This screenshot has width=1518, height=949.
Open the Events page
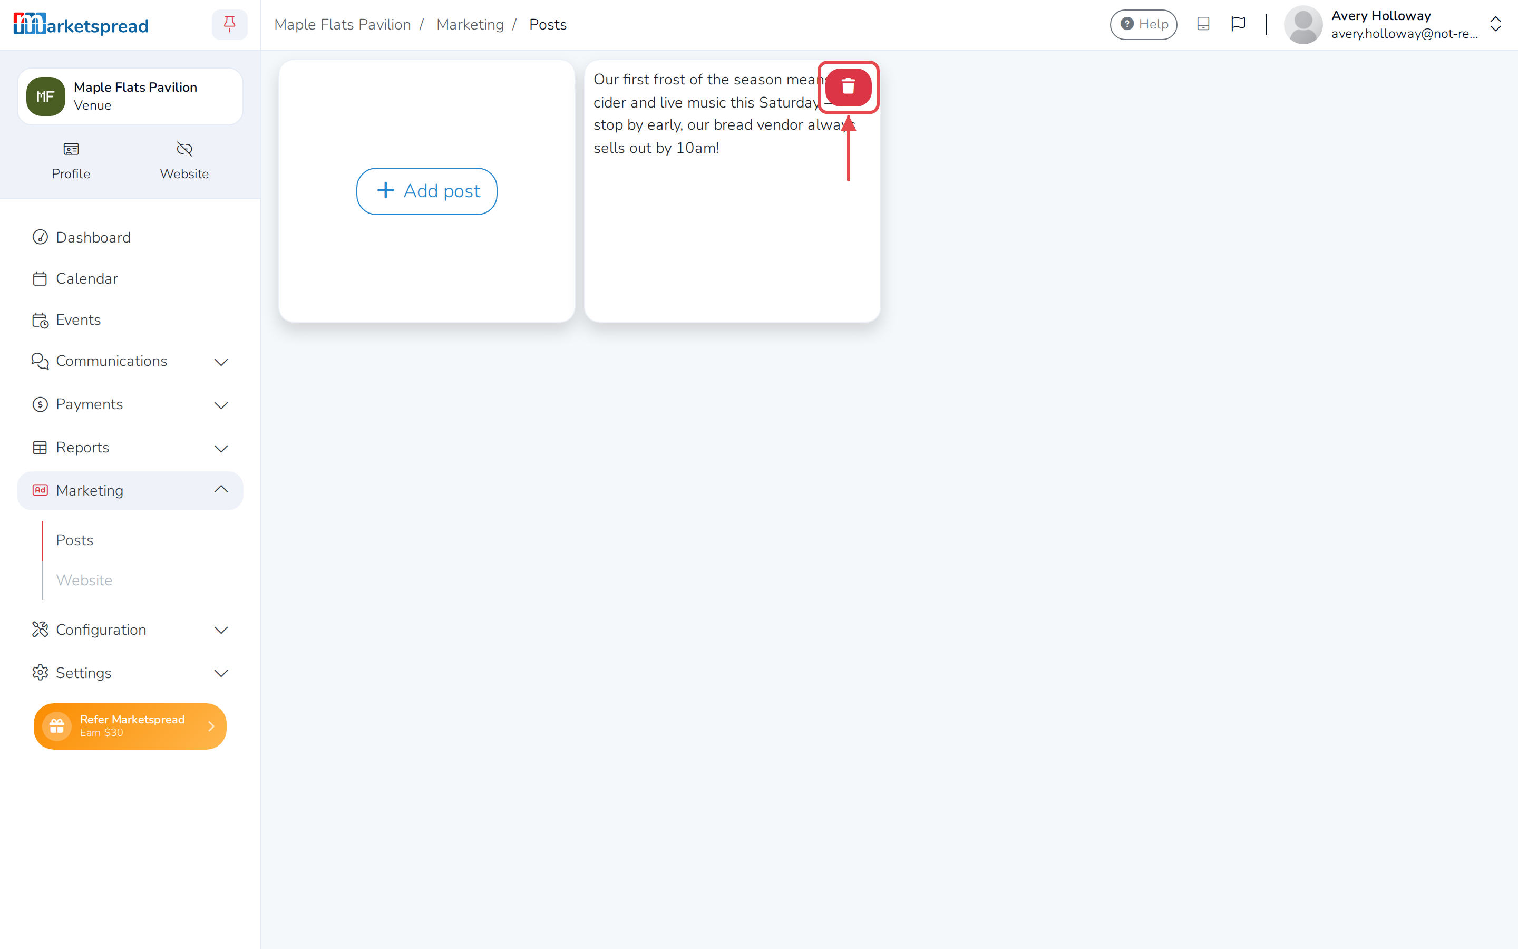(x=130, y=319)
